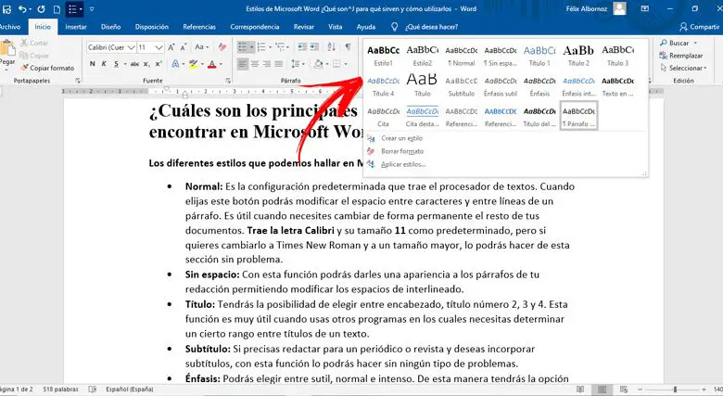The image size is (723, 396).
Task: Click the numbered list icon
Action: (261, 47)
